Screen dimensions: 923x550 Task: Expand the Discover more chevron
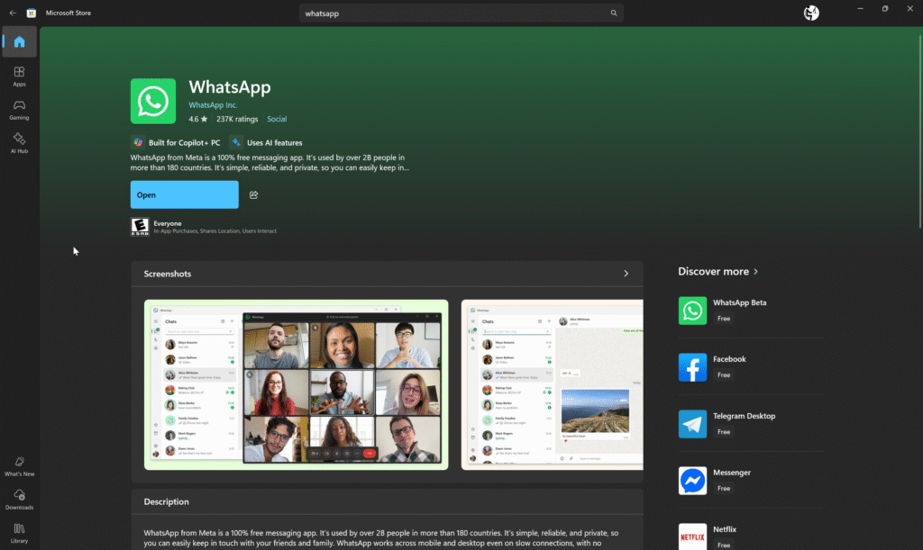[x=756, y=272]
